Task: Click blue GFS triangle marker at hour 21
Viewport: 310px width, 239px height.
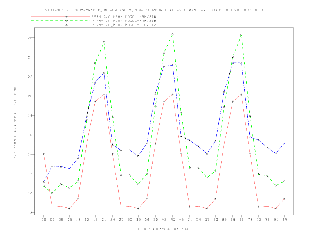Action: 104,73
